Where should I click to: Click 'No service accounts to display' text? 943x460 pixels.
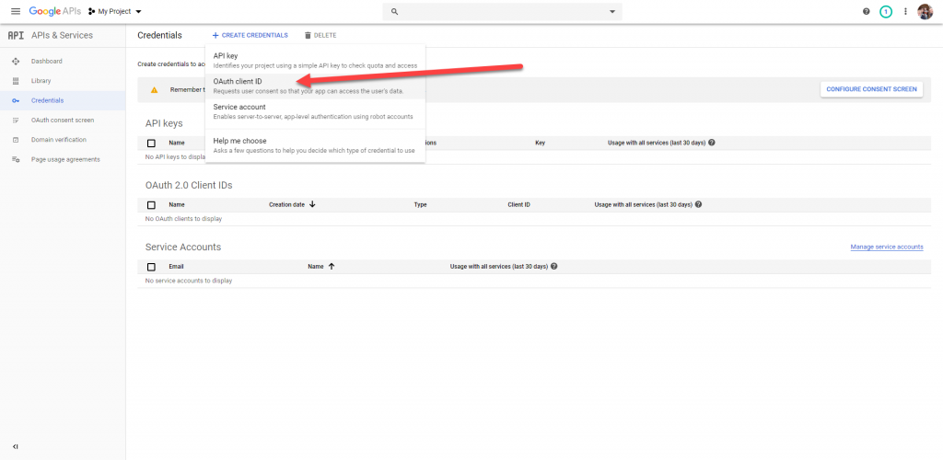coord(189,281)
